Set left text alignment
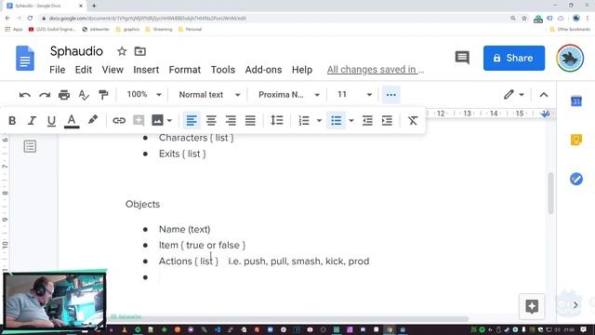The image size is (595, 335). point(192,121)
